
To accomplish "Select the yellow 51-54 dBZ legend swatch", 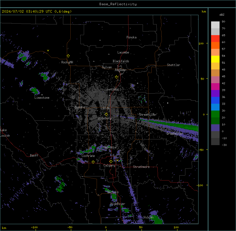I will 215,59.
